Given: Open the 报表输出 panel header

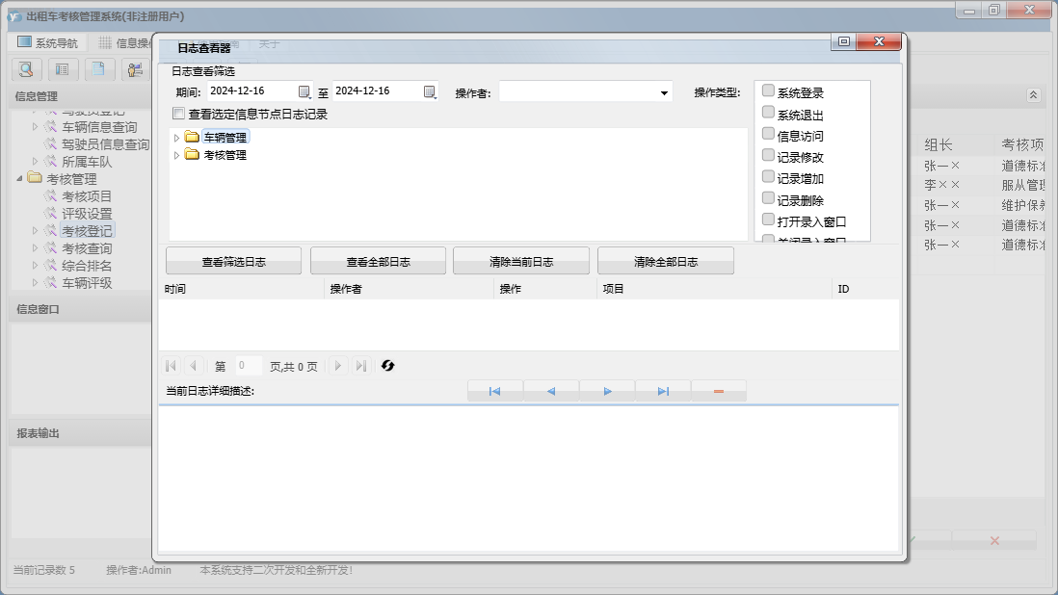Looking at the screenshot, I should (80, 433).
